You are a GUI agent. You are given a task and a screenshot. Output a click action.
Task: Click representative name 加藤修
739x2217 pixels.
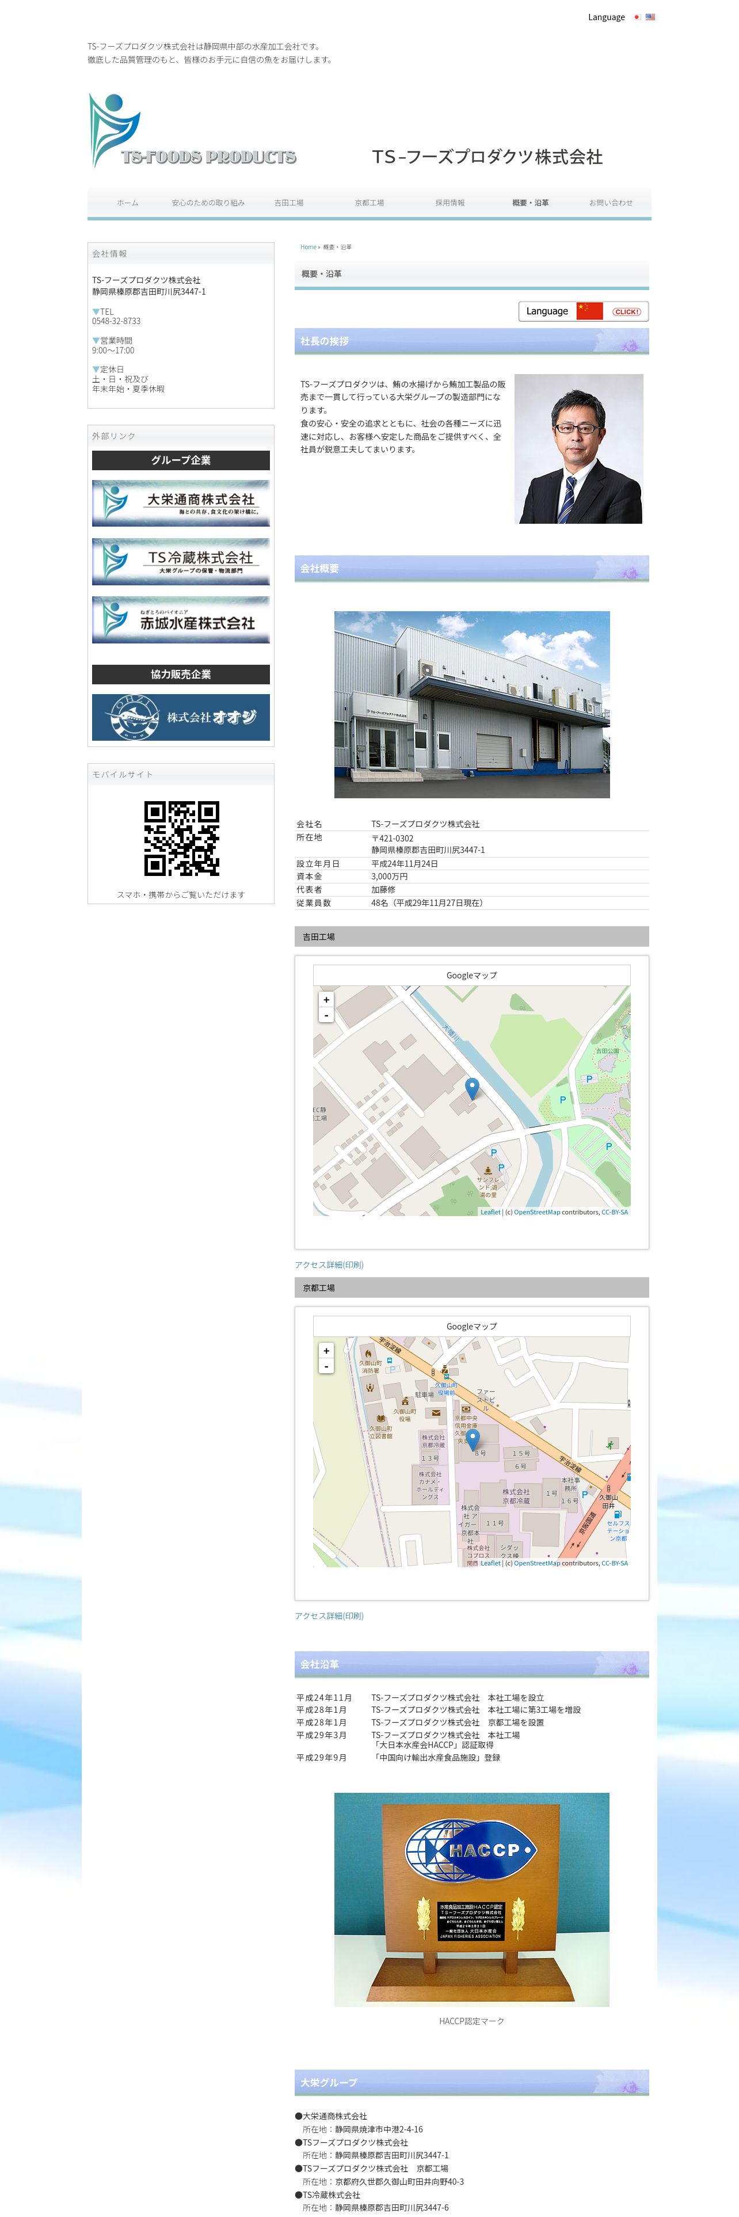coord(384,890)
